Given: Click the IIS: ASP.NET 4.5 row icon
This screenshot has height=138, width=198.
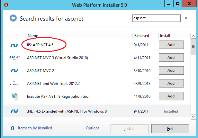Looking at the screenshot, I should click(14, 45).
